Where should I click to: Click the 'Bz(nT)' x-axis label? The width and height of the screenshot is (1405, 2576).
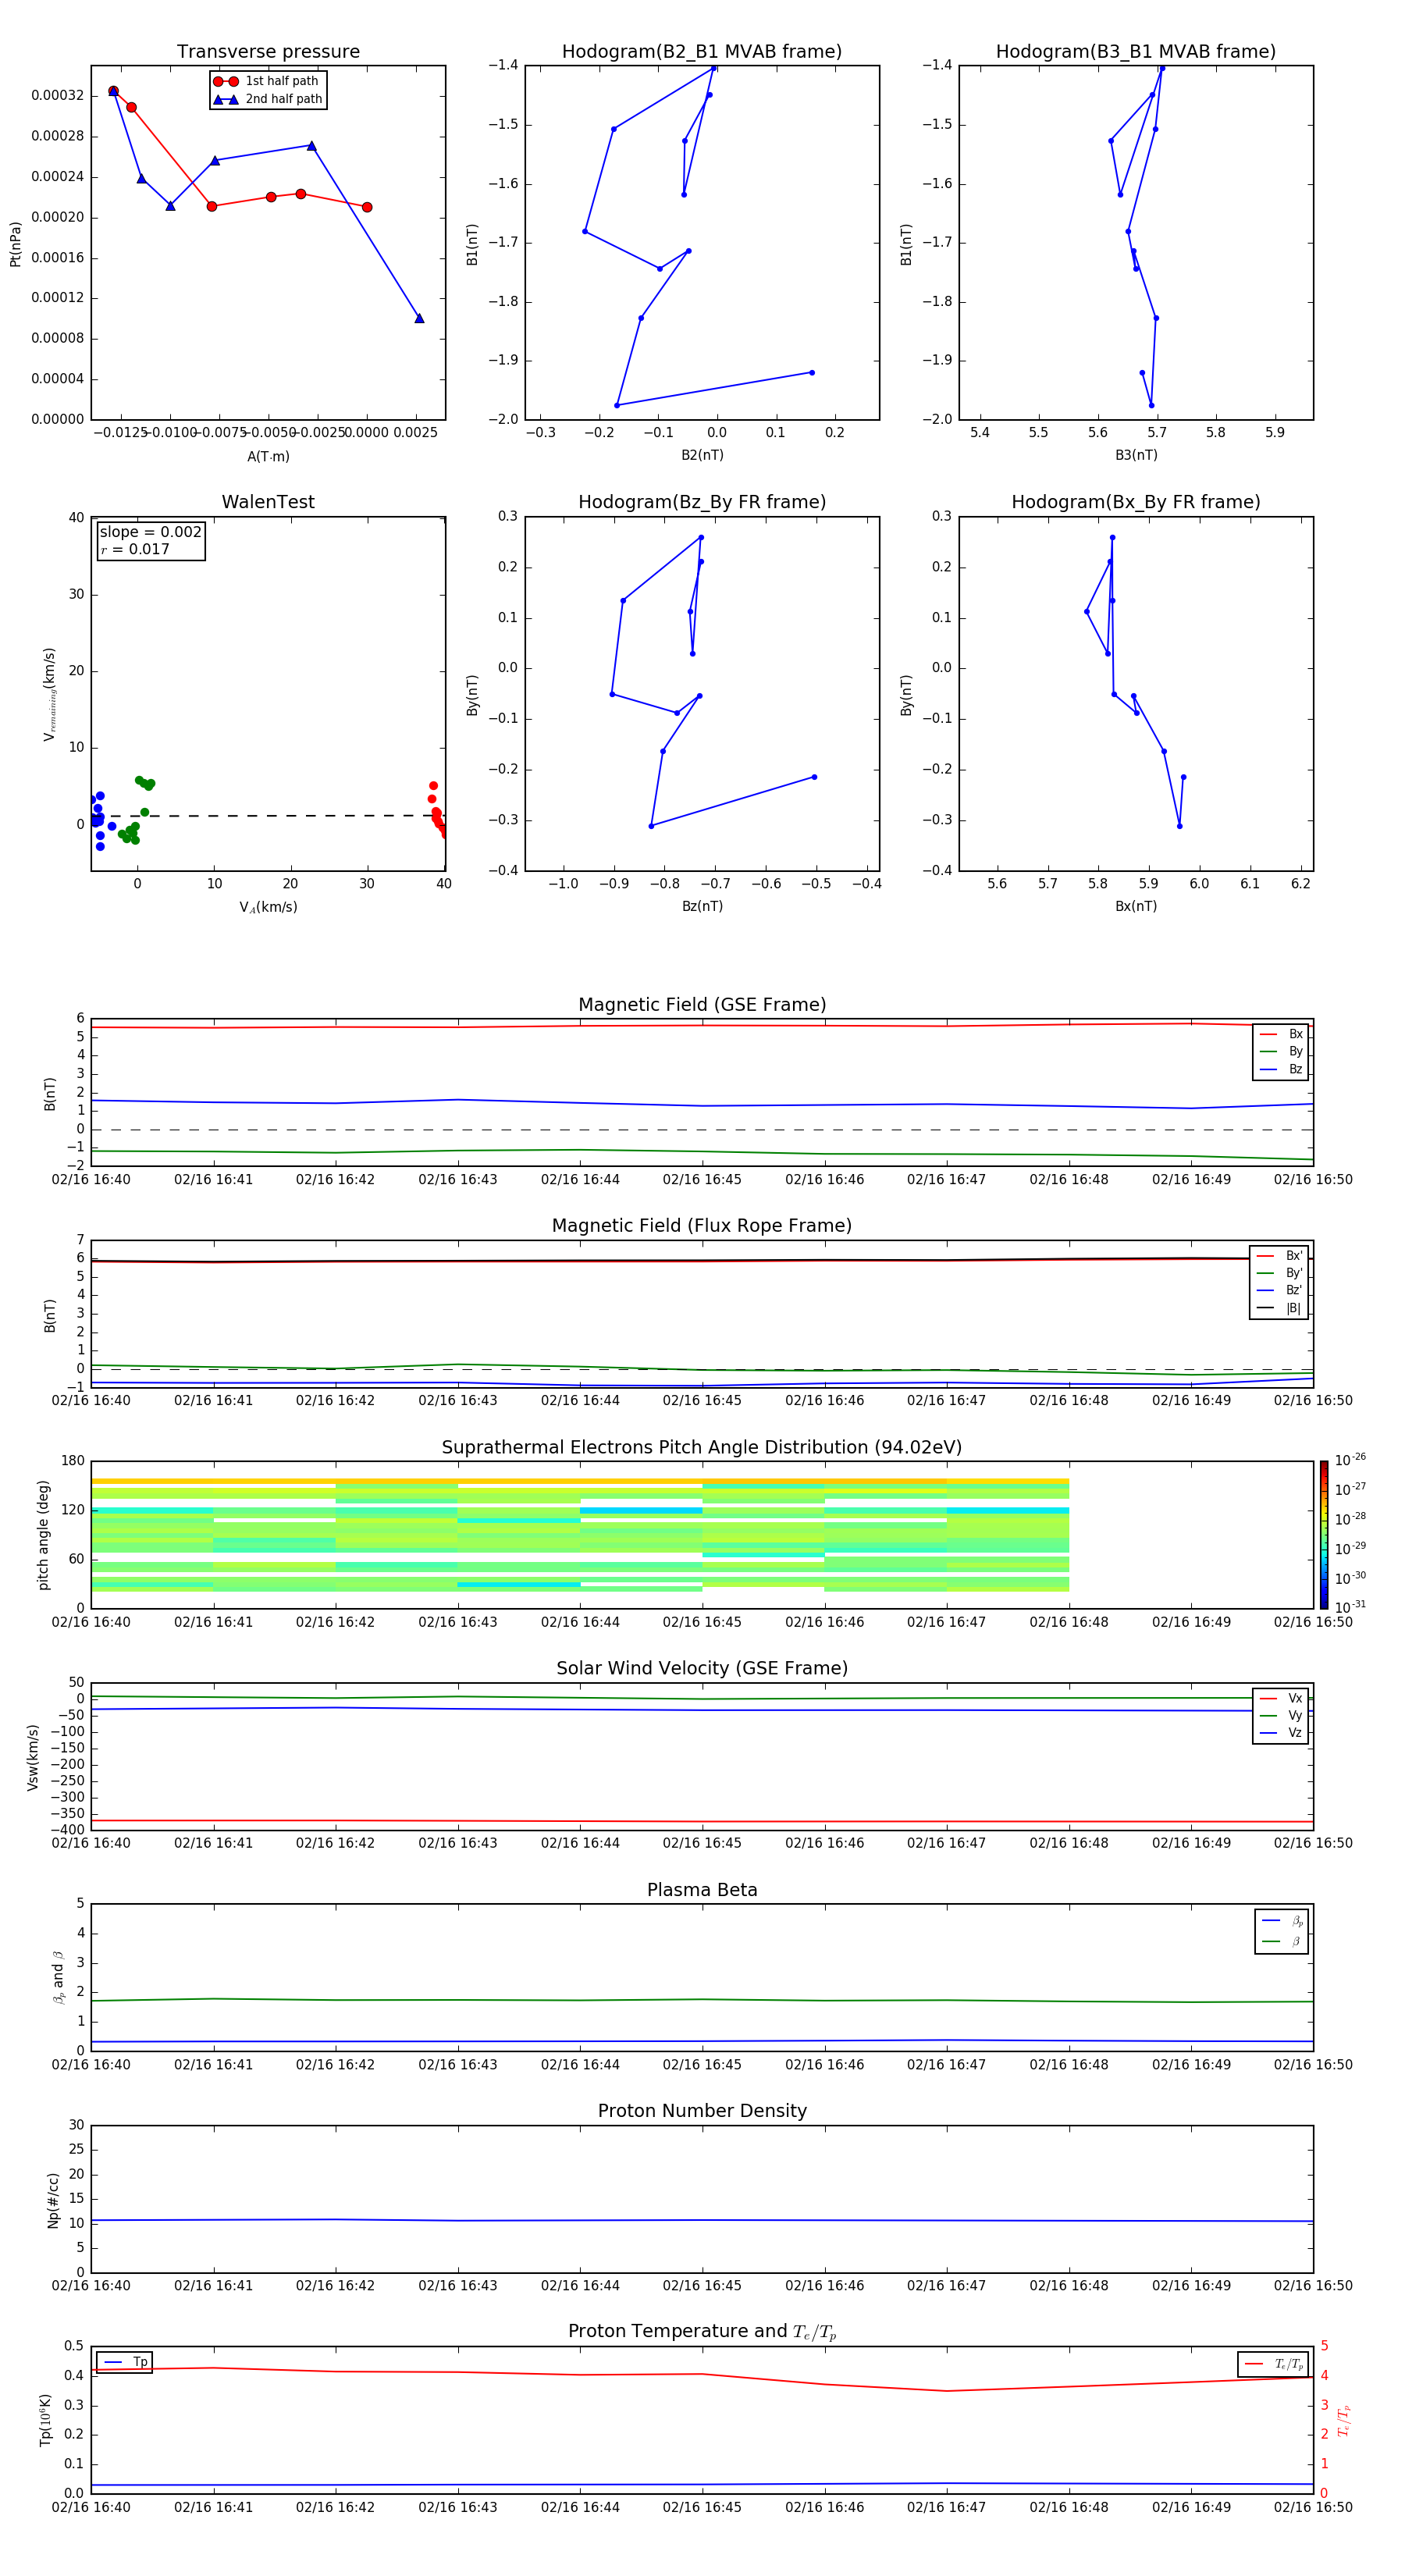[702, 906]
